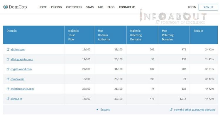This screenshot has height=123, width=220.
Task: View the other 13,958,405 domains
Action: click(194, 110)
